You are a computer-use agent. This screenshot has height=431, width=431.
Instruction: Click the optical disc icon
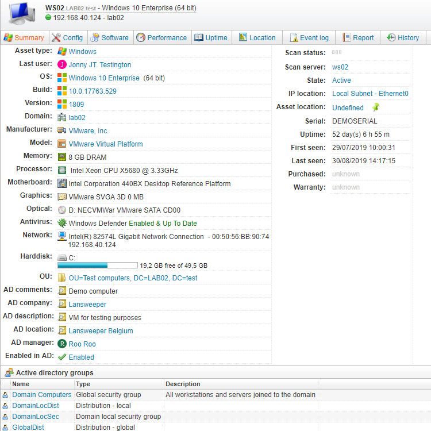click(x=62, y=210)
